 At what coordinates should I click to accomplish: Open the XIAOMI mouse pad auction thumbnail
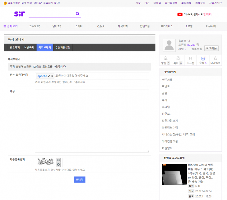[x=174, y=174]
